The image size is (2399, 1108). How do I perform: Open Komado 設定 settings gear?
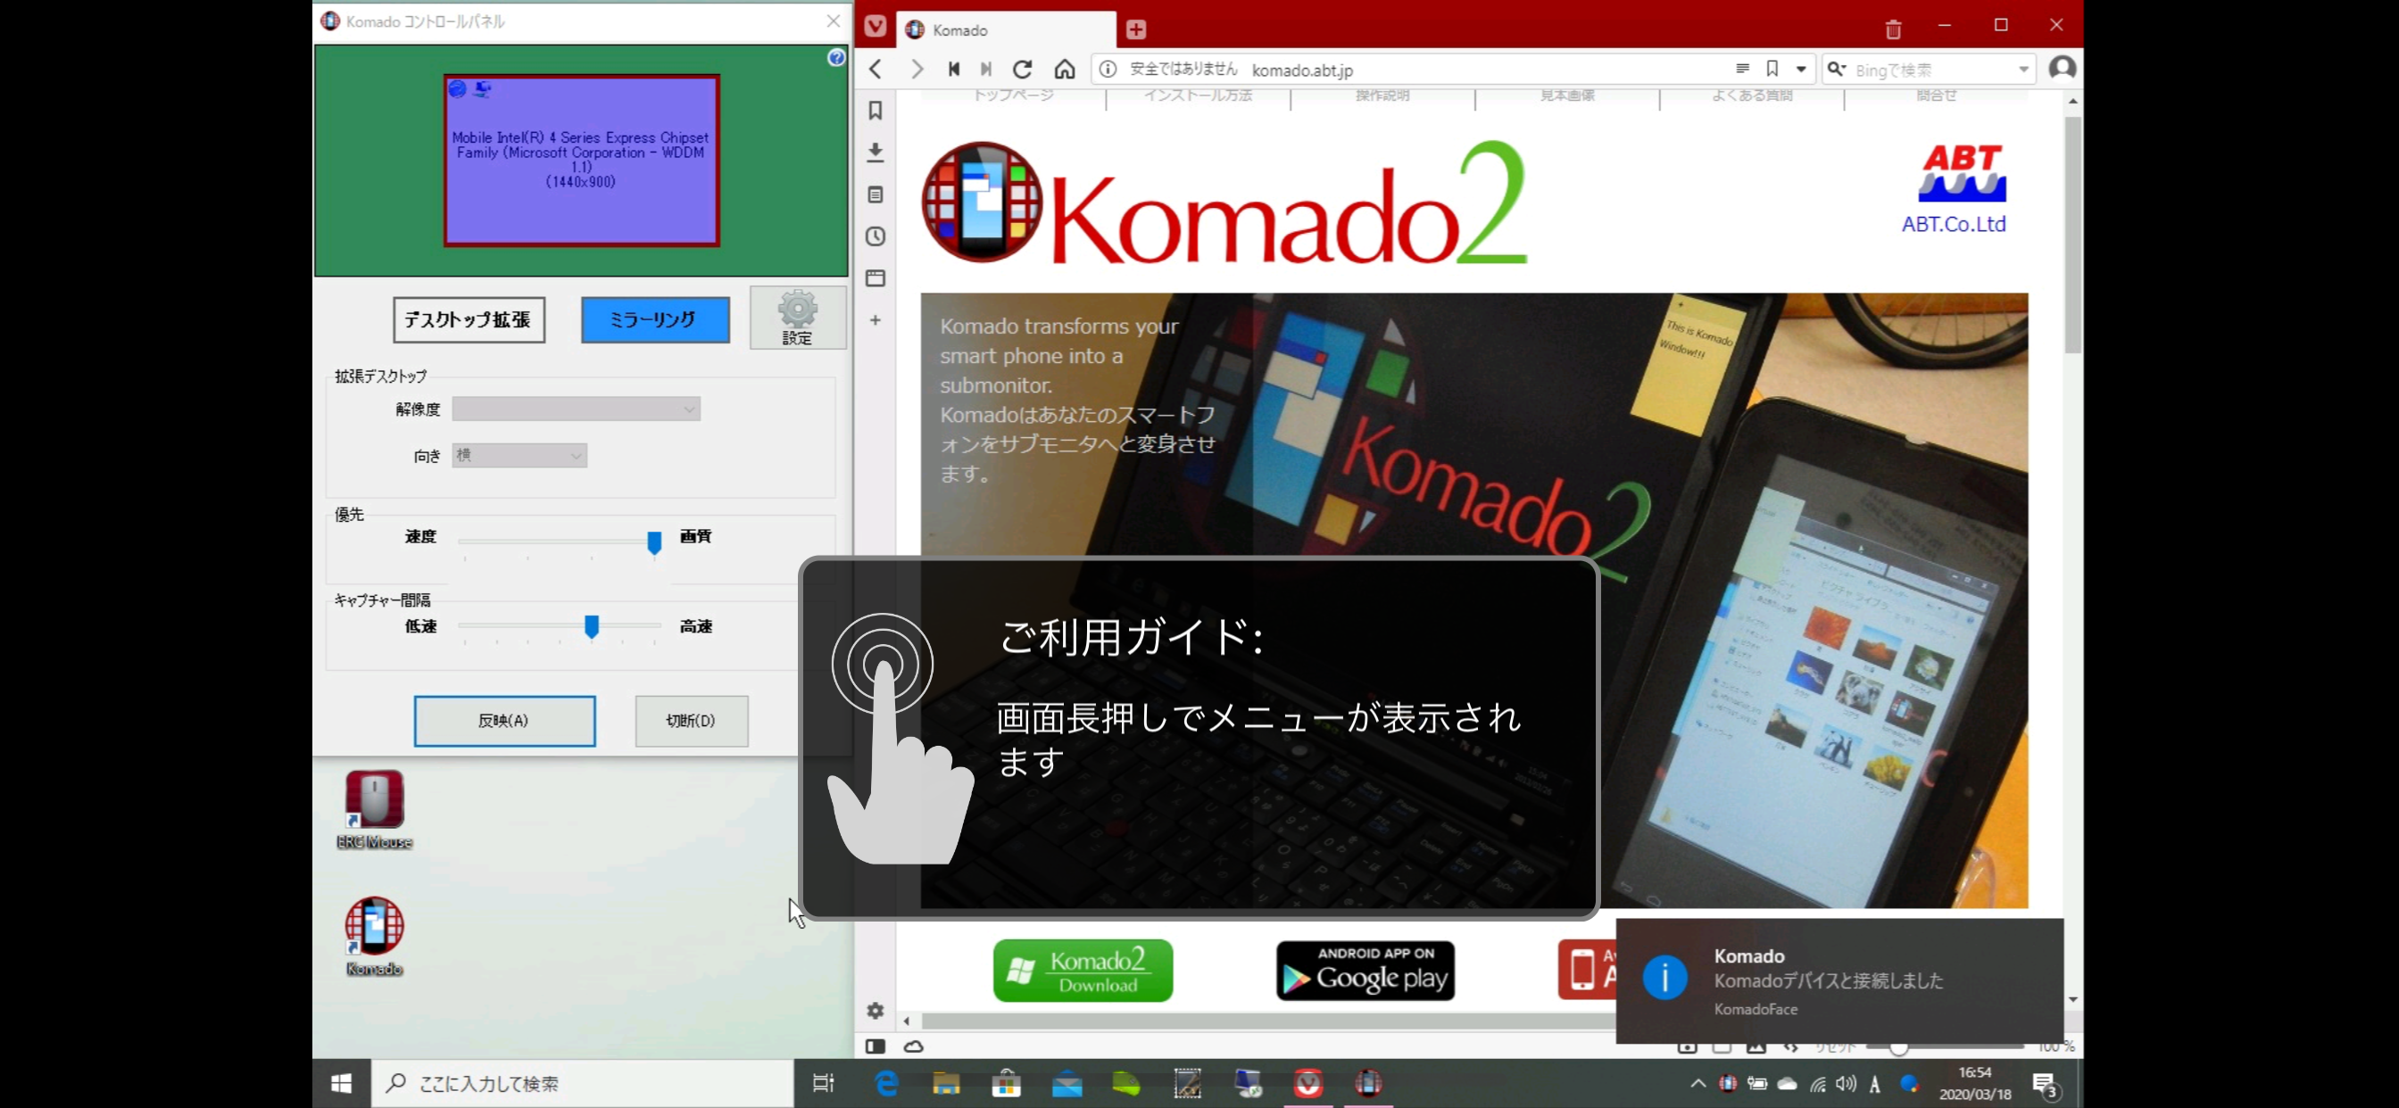(797, 318)
